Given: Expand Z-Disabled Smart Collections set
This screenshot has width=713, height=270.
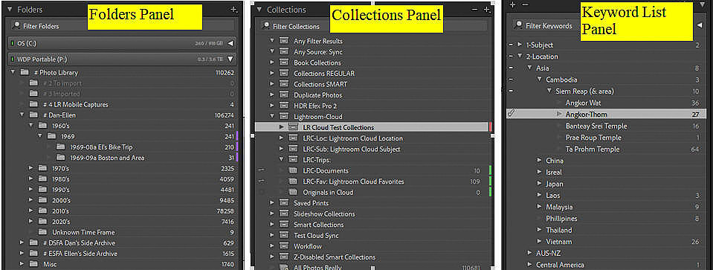Looking at the screenshot, I should 272,257.
